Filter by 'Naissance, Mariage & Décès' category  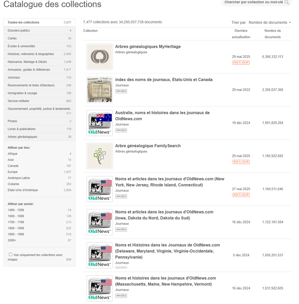tap(28, 62)
